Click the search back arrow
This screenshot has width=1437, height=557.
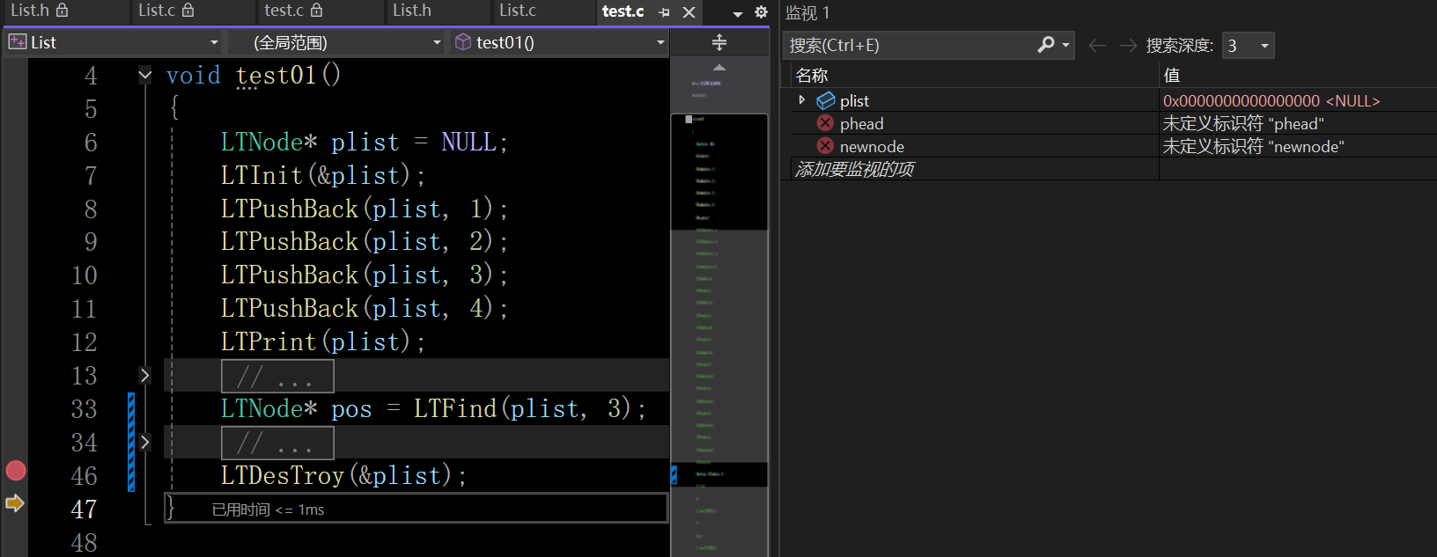1097,46
